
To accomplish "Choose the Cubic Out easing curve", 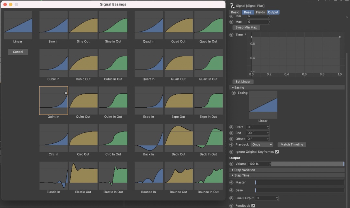I will [83, 63].
